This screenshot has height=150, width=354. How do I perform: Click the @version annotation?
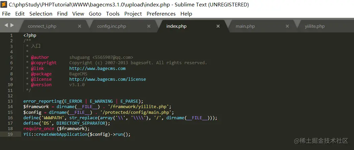coord(41,85)
